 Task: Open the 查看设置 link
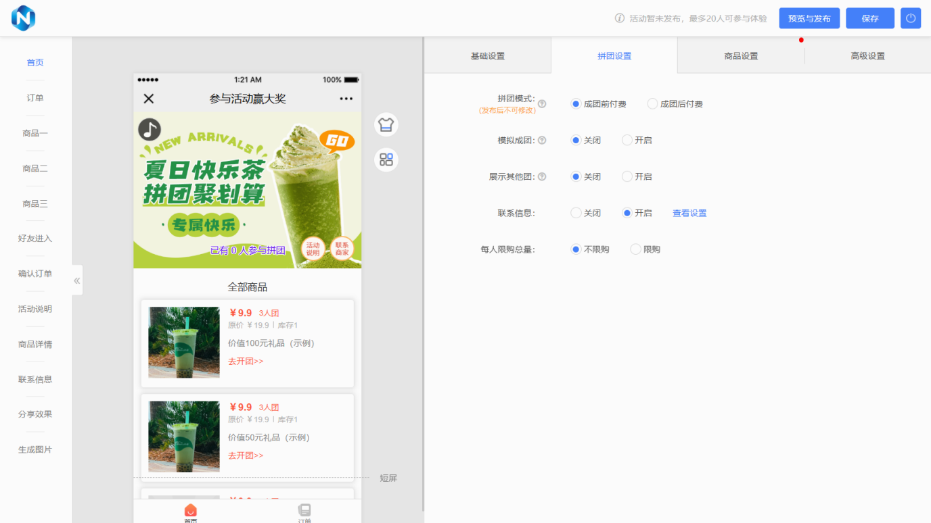689,213
